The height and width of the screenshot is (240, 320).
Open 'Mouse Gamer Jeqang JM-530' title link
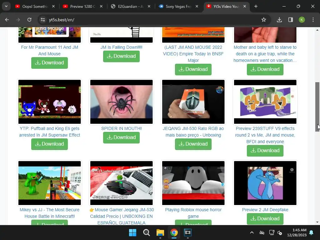[121, 216]
